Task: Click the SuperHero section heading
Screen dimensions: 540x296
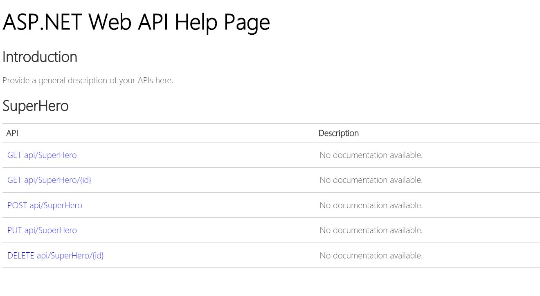Action: [x=35, y=106]
